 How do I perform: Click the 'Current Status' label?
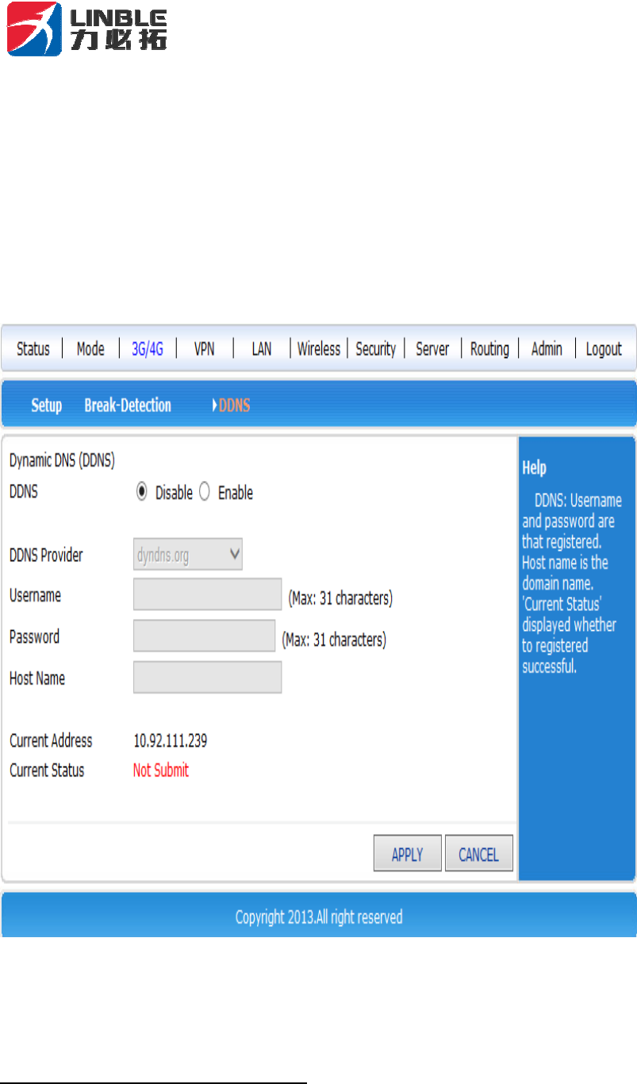(47, 770)
